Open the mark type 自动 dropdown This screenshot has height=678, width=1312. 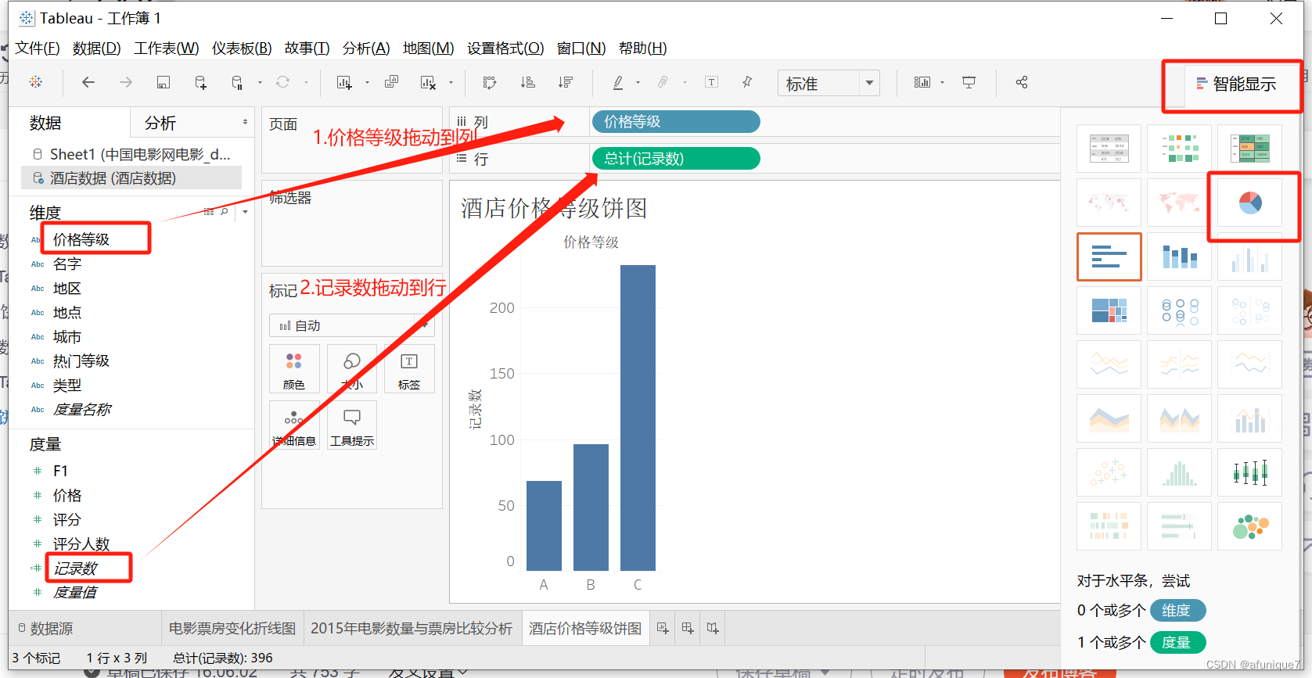[x=351, y=325]
